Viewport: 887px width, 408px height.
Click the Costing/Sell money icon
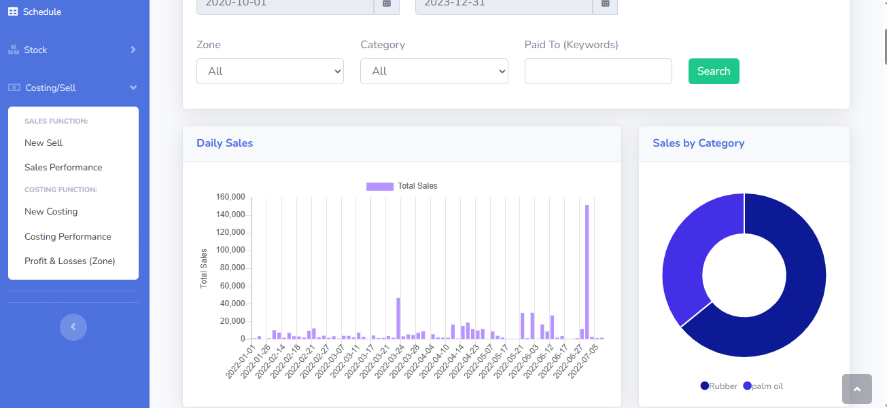(14, 88)
